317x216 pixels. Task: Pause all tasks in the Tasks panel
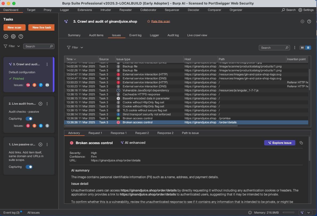click(6, 36)
